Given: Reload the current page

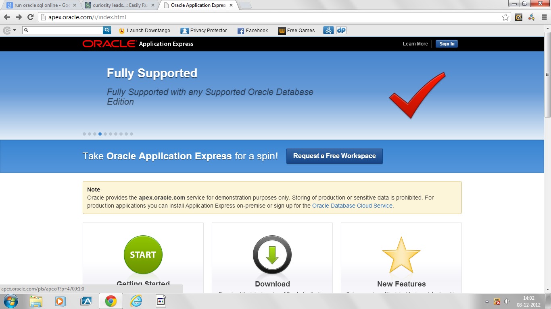Looking at the screenshot, I should click(x=30, y=17).
